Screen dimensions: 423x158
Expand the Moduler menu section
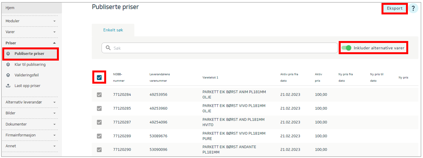[x=54, y=21]
